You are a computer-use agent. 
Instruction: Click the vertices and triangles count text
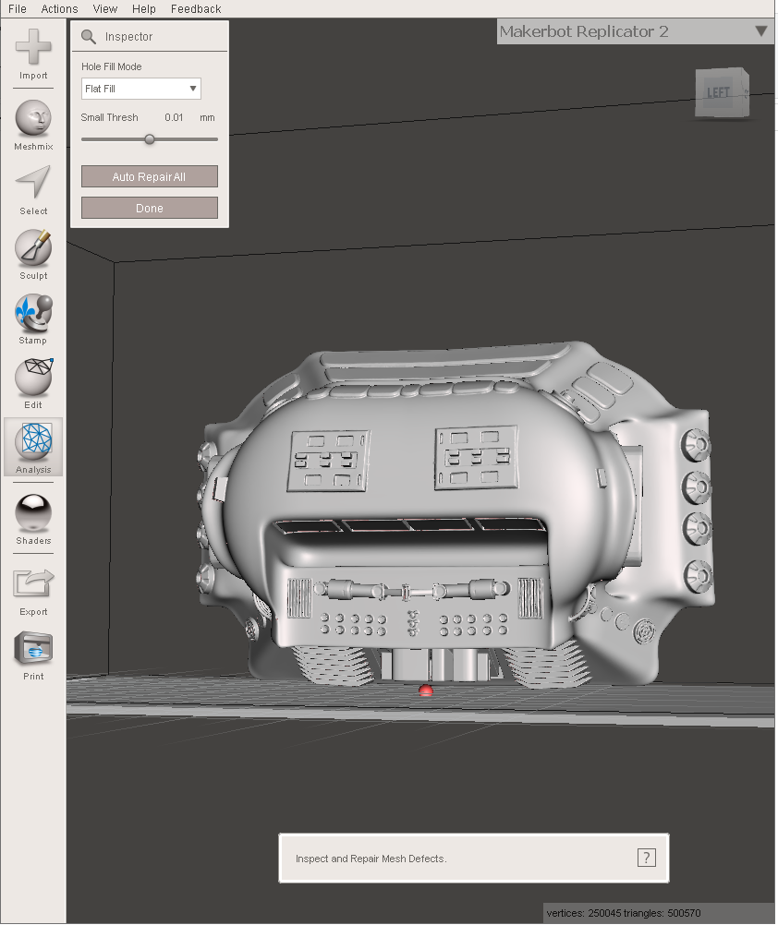624,913
